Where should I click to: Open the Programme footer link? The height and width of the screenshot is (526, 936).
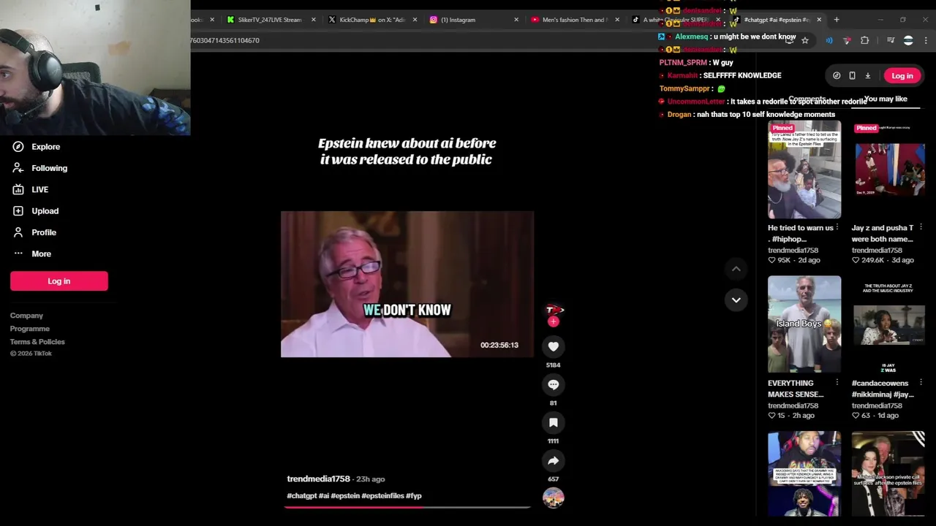pos(30,329)
